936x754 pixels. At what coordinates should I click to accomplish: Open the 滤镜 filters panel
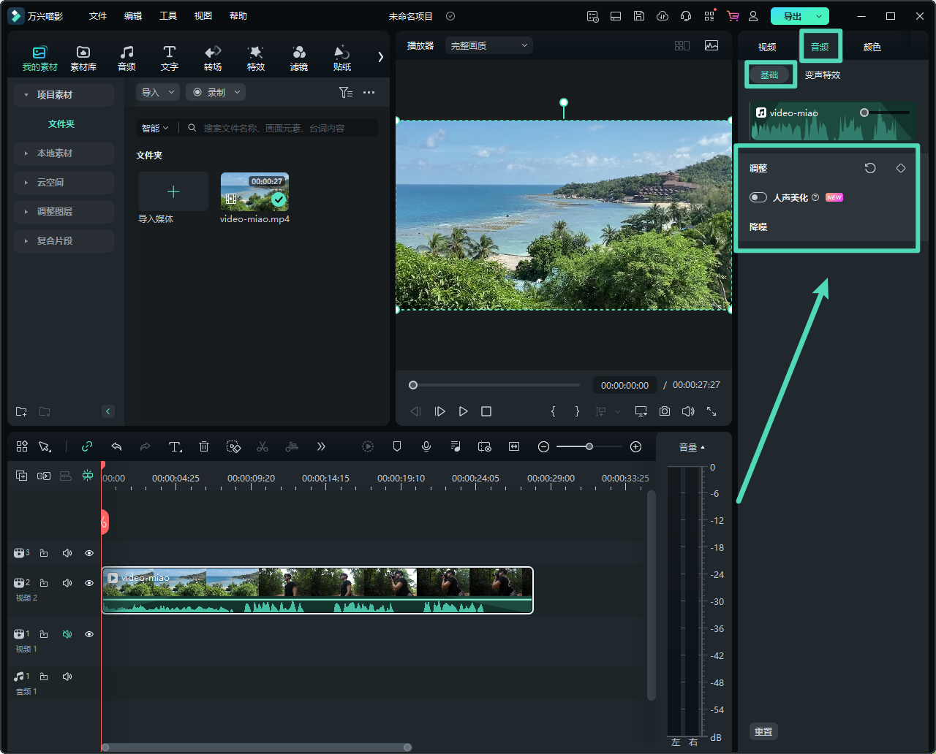point(298,58)
